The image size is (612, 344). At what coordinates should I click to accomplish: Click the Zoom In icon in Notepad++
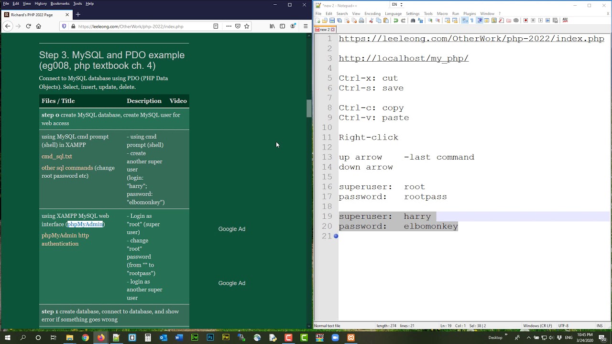[430, 21]
